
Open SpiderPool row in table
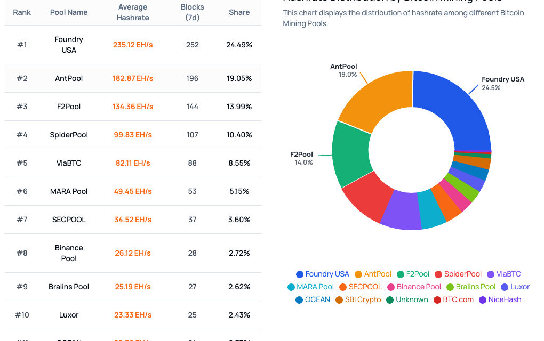[133, 135]
